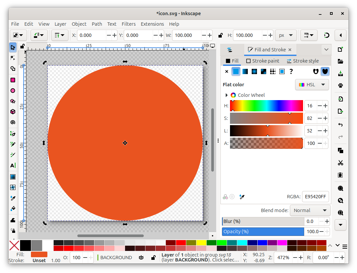Open the align dropdown in tool controls
Screen dimensions: 357x273
click(60, 35)
